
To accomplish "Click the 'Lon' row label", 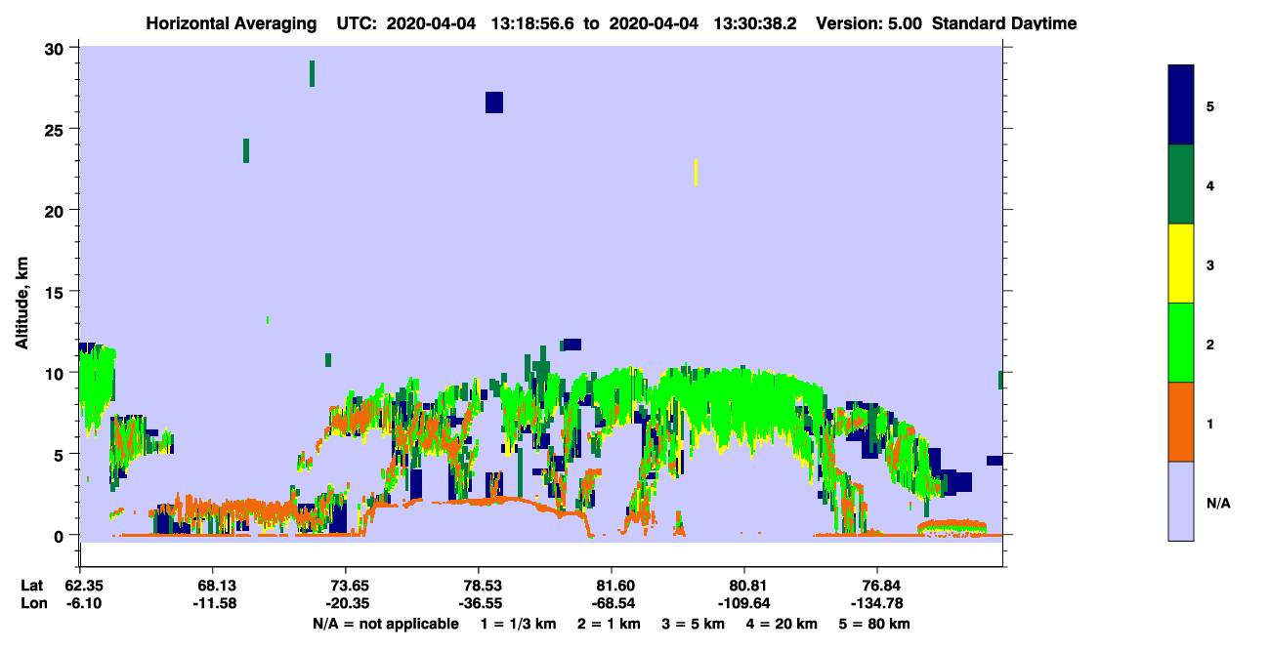I will [33, 603].
